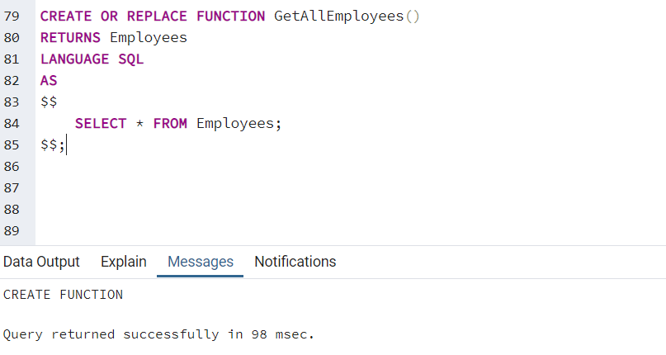Screen dimensions: 666x355
Task: Select the Messages tab
Action: point(201,262)
